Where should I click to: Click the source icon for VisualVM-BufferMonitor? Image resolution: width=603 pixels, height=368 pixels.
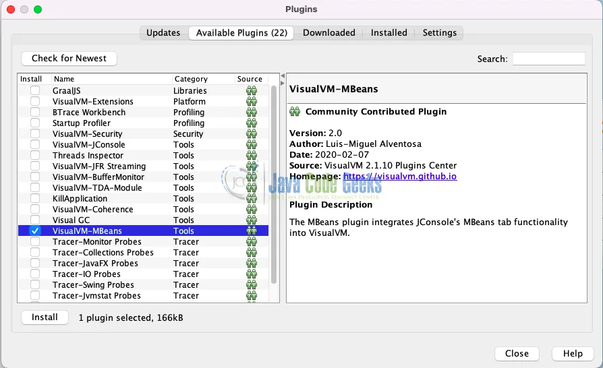(252, 177)
